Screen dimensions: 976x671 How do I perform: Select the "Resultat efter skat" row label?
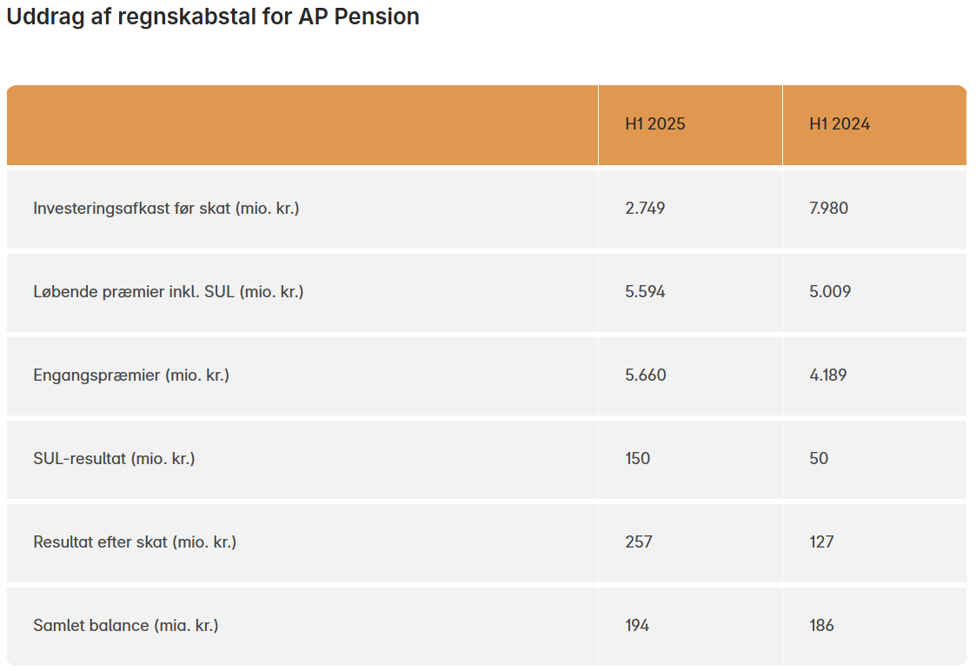tap(135, 542)
